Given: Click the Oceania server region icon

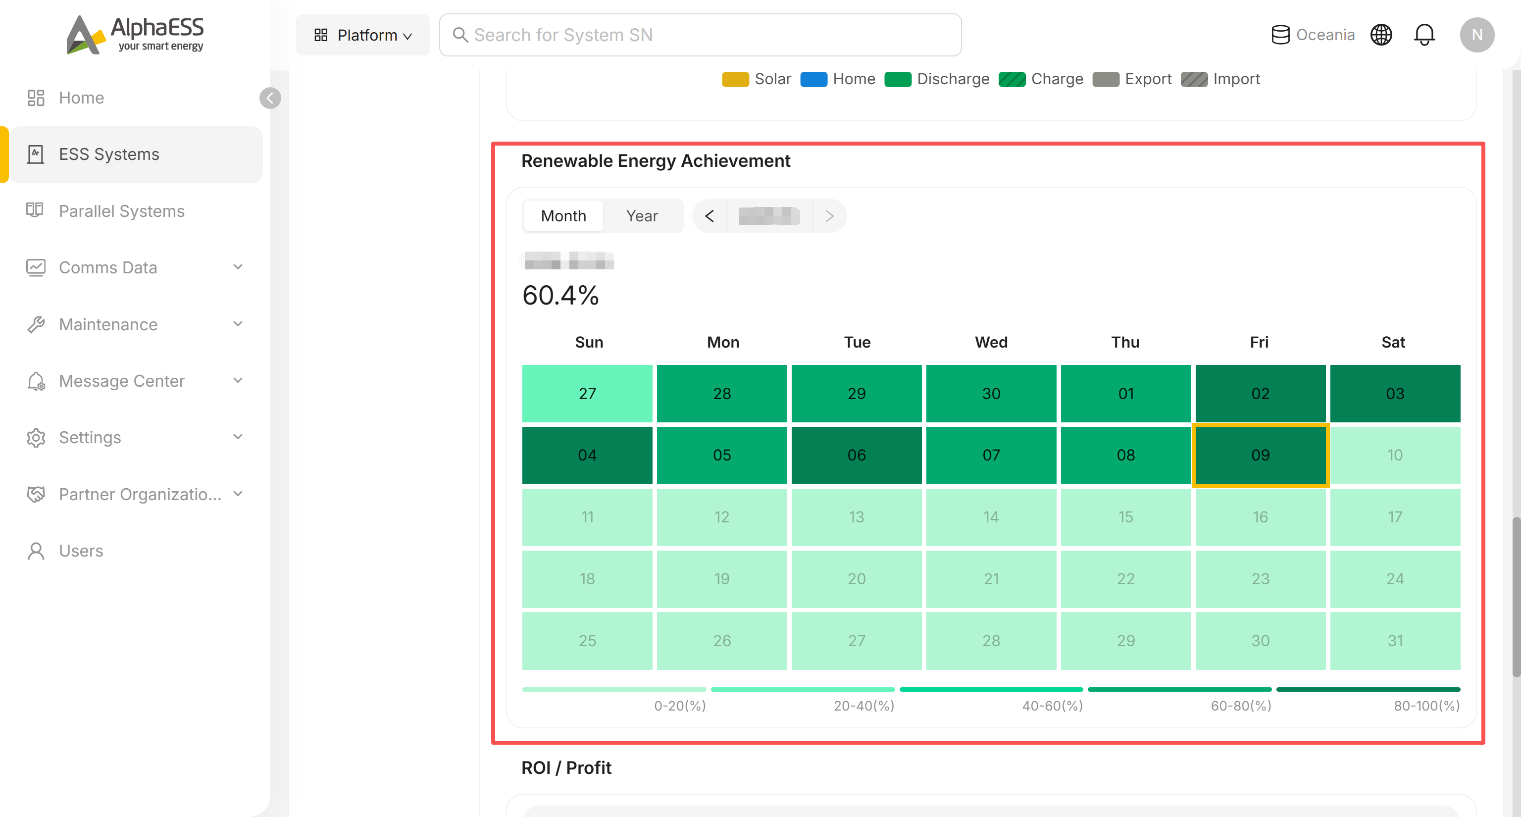Looking at the screenshot, I should [1280, 35].
